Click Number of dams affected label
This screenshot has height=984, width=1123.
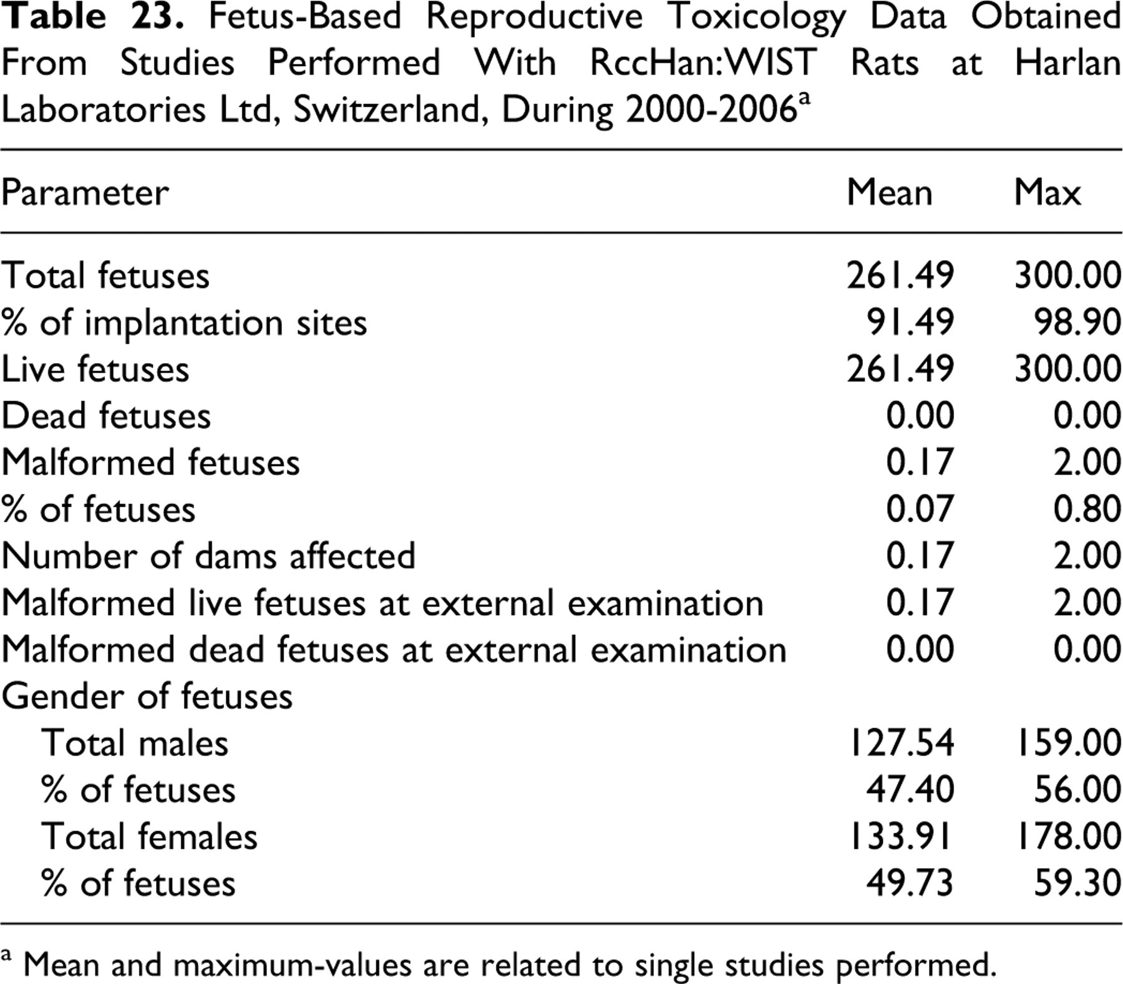[x=208, y=556]
